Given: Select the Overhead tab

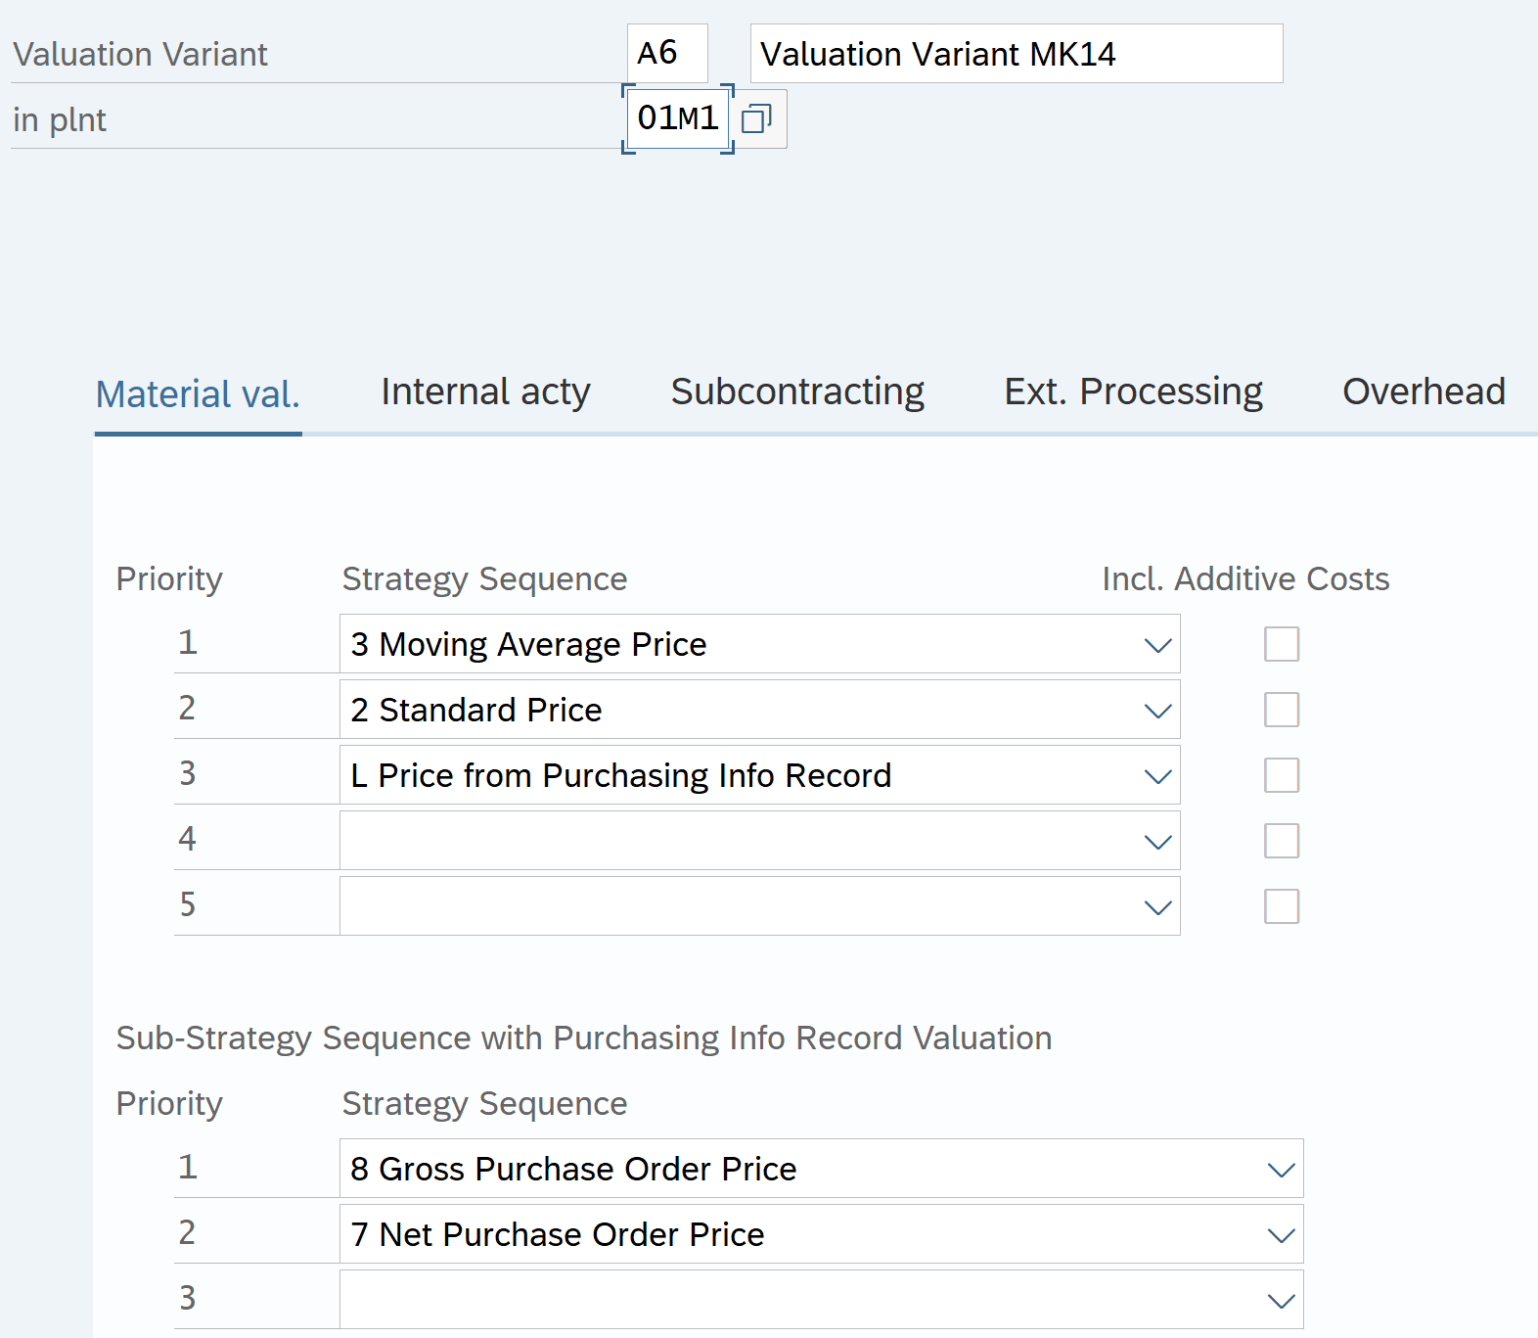Looking at the screenshot, I should [x=1424, y=392].
